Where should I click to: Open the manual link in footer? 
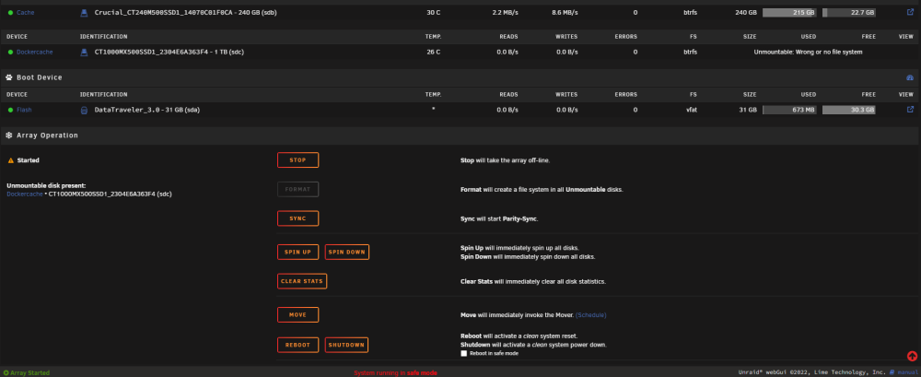(x=906, y=372)
